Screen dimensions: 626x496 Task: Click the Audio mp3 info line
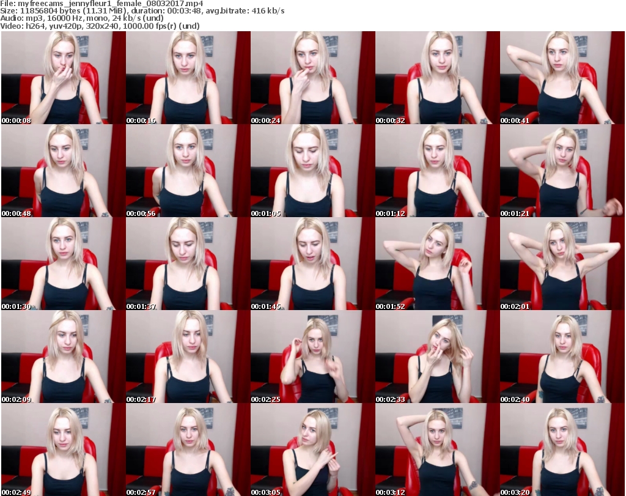[x=82, y=18]
